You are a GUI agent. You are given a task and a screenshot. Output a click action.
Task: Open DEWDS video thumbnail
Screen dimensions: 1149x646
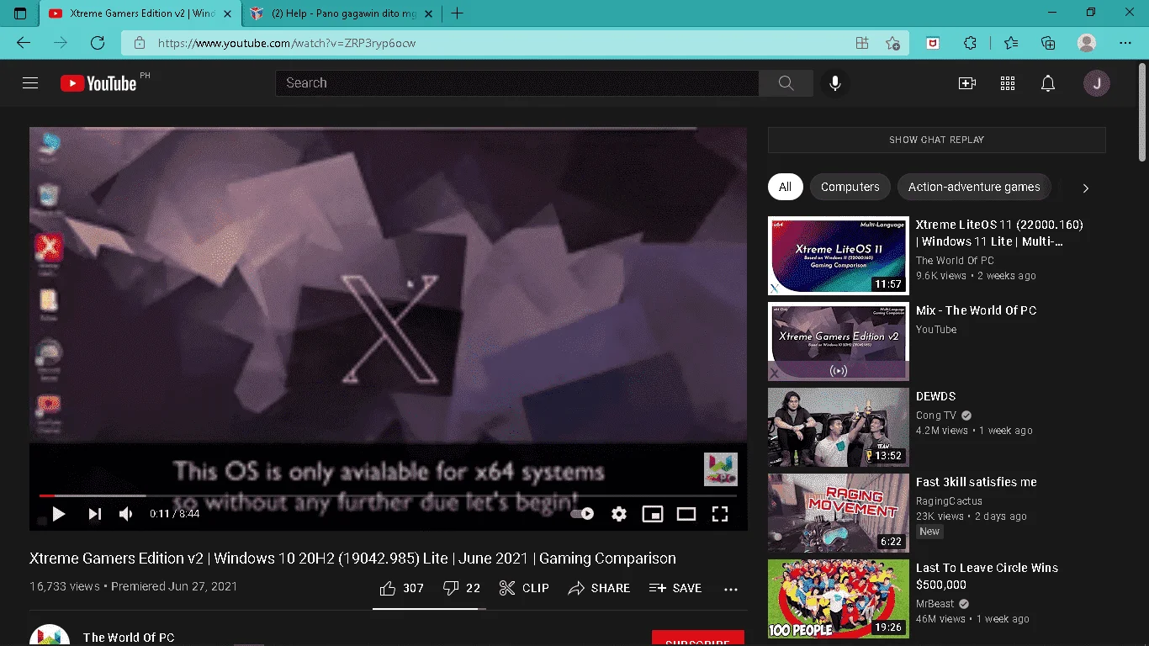(x=839, y=427)
